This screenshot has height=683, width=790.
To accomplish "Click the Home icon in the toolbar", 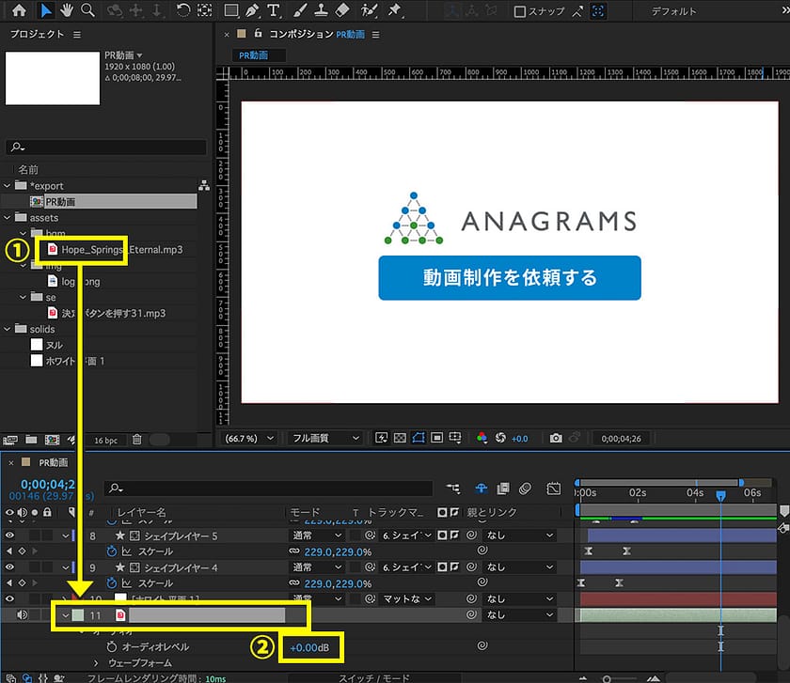I will [x=19, y=11].
